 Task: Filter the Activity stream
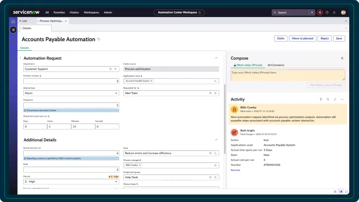(321, 100)
